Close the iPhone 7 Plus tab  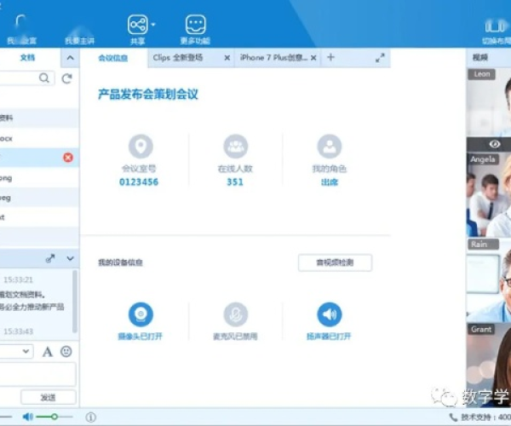(x=313, y=58)
